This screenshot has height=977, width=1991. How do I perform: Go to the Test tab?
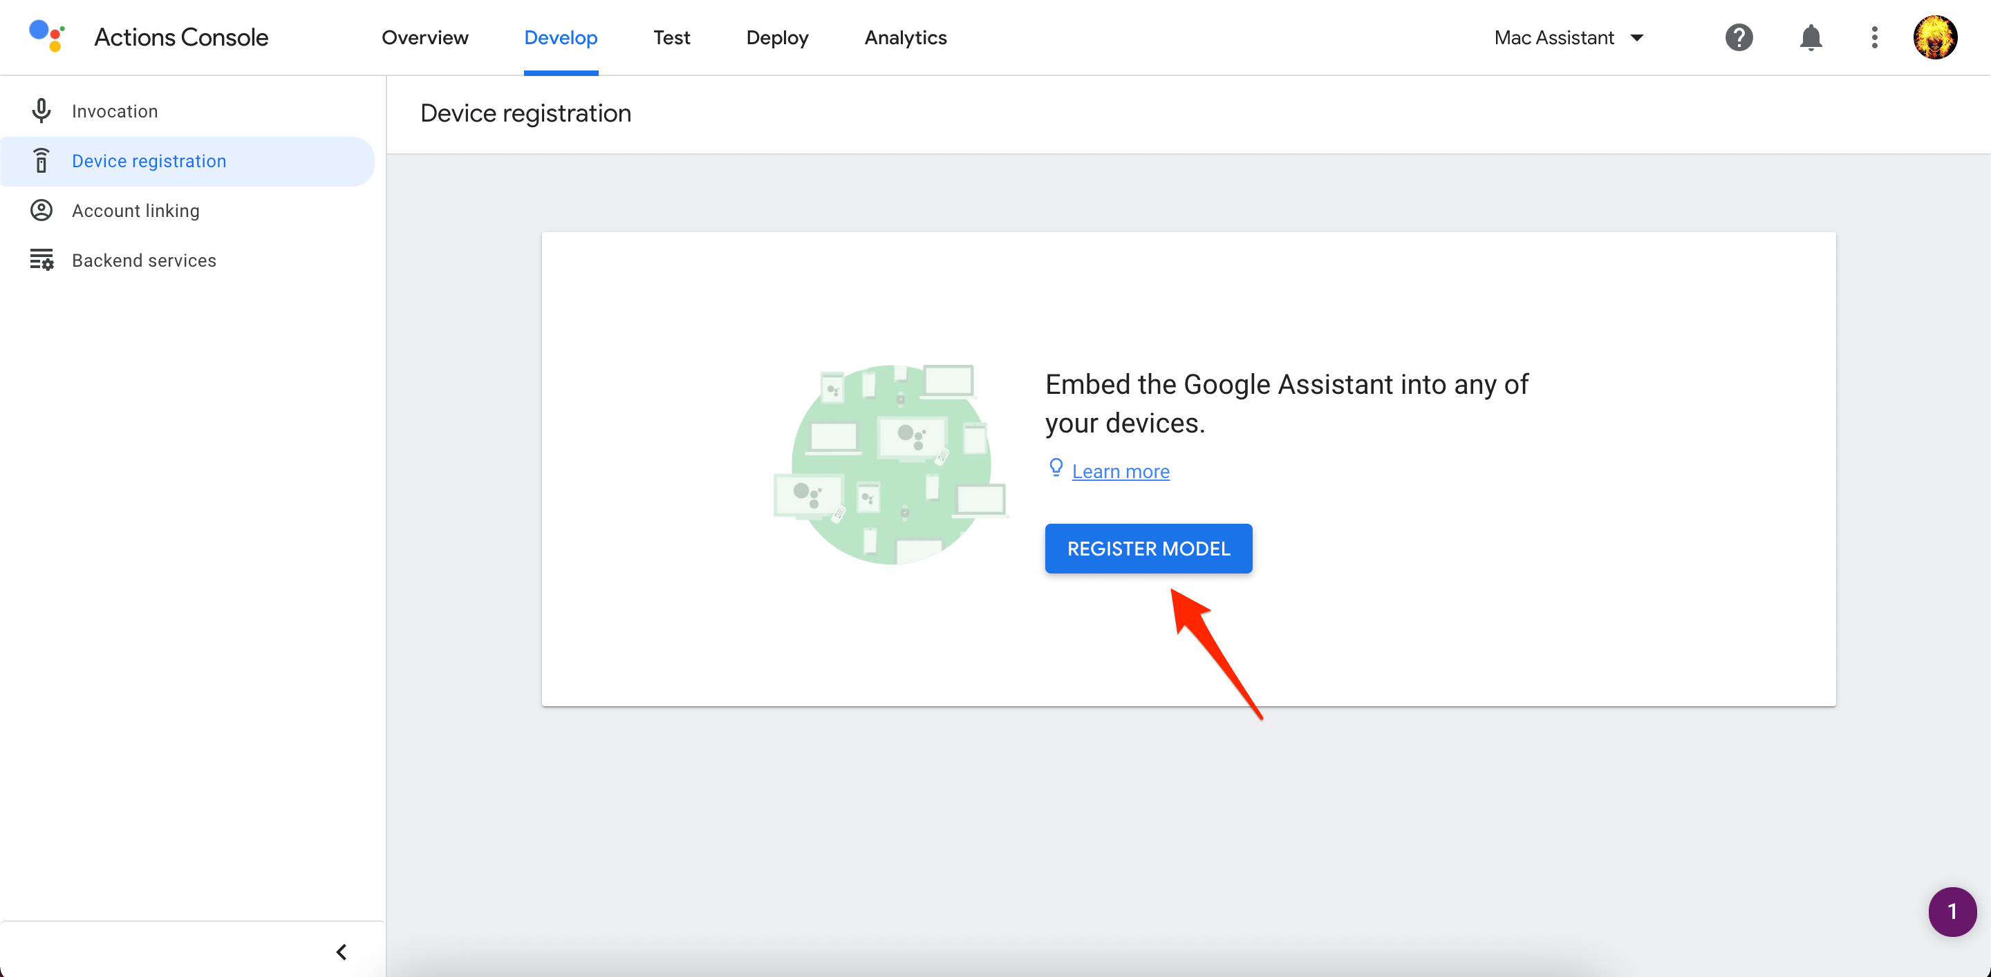tap(671, 37)
